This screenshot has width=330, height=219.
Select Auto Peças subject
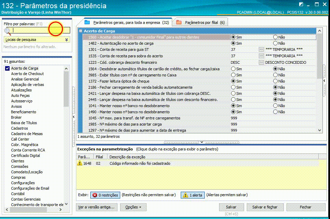(20, 96)
